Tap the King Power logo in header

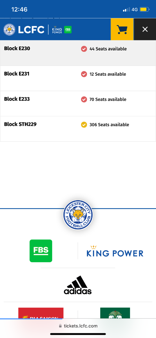point(57,30)
